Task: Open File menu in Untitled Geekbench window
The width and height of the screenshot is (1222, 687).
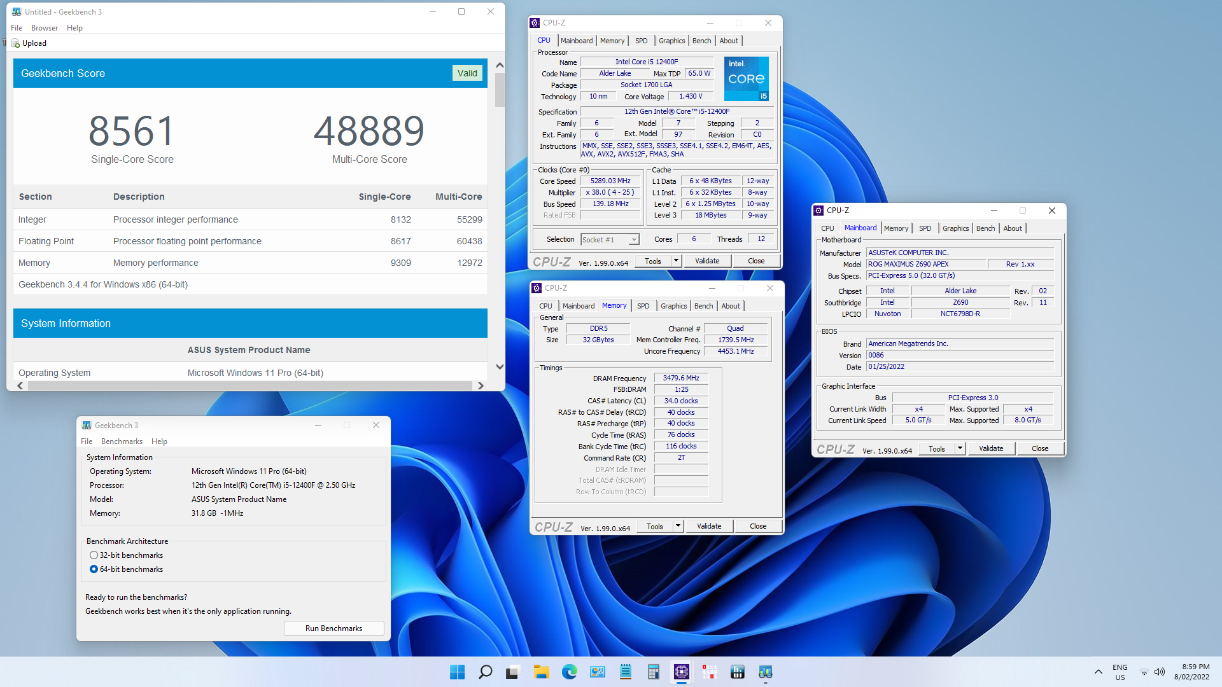Action: click(x=17, y=28)
